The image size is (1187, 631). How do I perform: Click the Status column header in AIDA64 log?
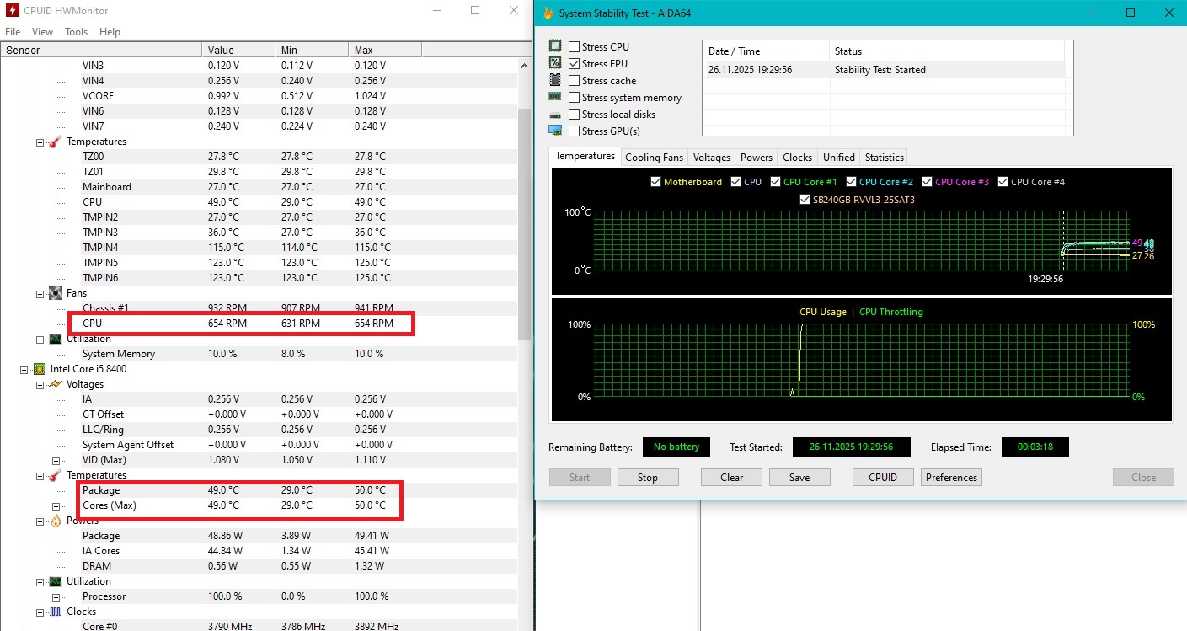[x=947, y=51]
